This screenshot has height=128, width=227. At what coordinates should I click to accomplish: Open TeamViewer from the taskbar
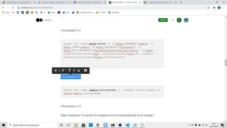(105, 125)
